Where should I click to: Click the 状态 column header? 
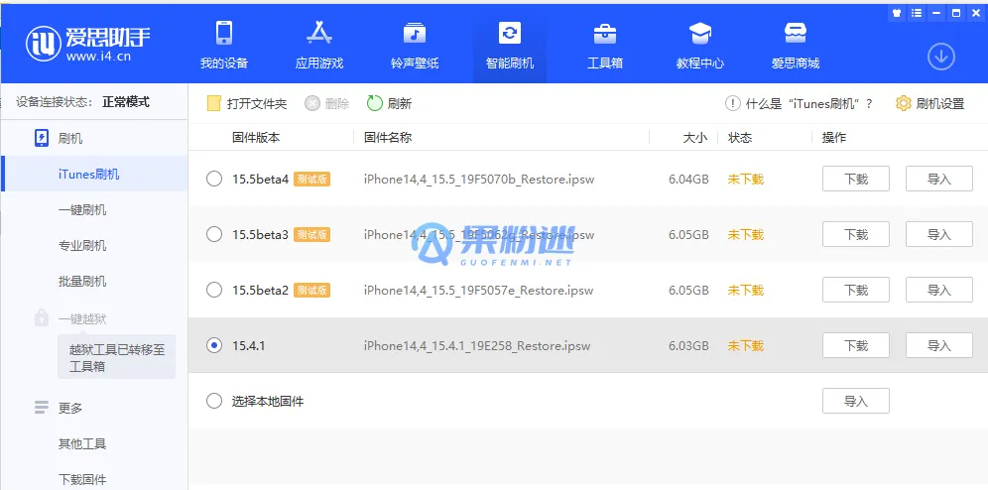(x=740, y=137)
